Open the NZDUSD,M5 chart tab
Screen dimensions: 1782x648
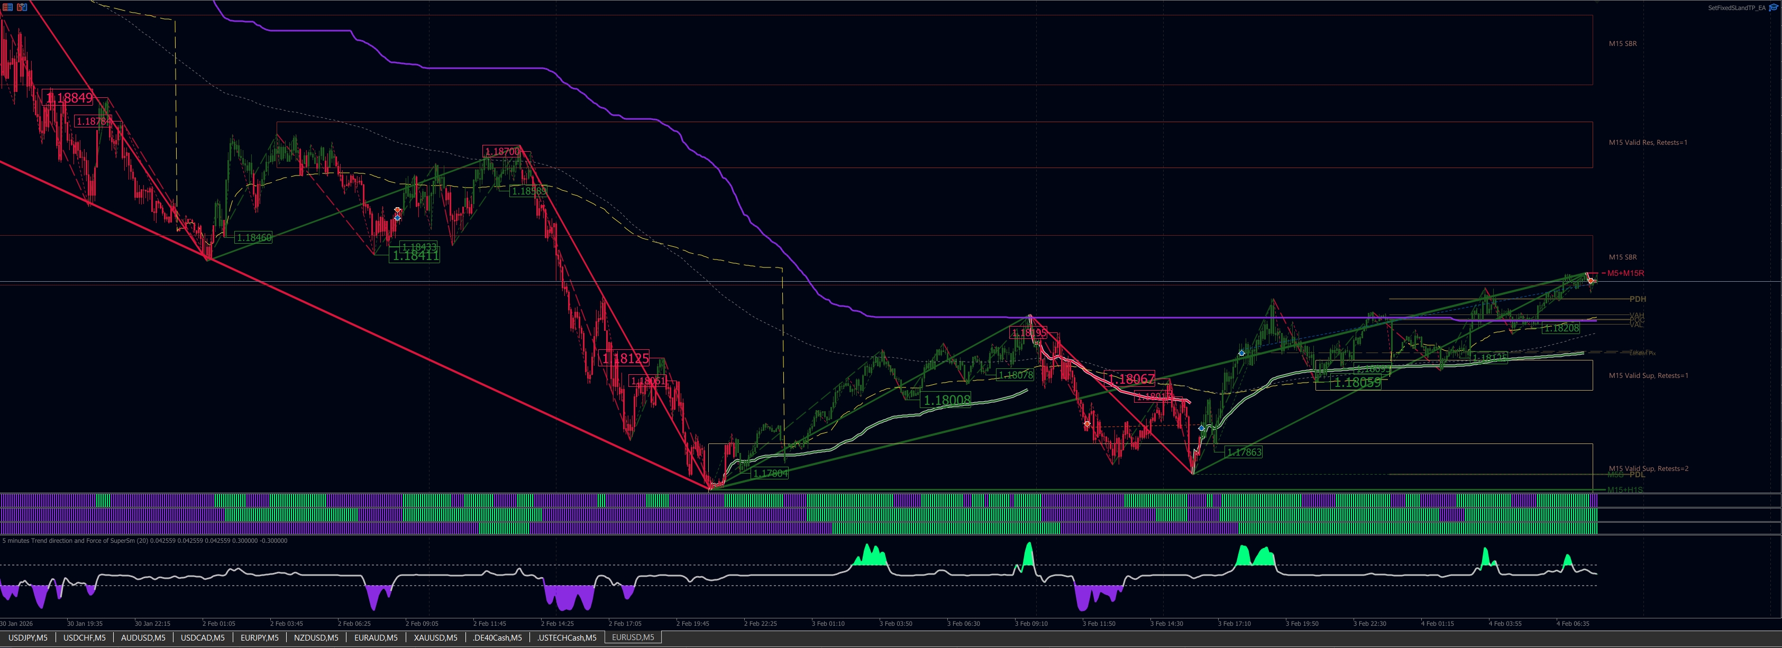click(315, 637)
